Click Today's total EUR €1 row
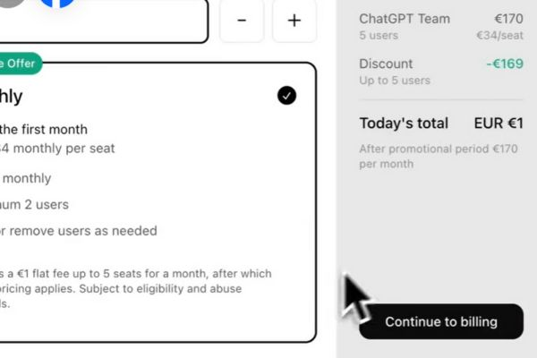The width and height of the screenshot is (537, 358). coord(441,124)
